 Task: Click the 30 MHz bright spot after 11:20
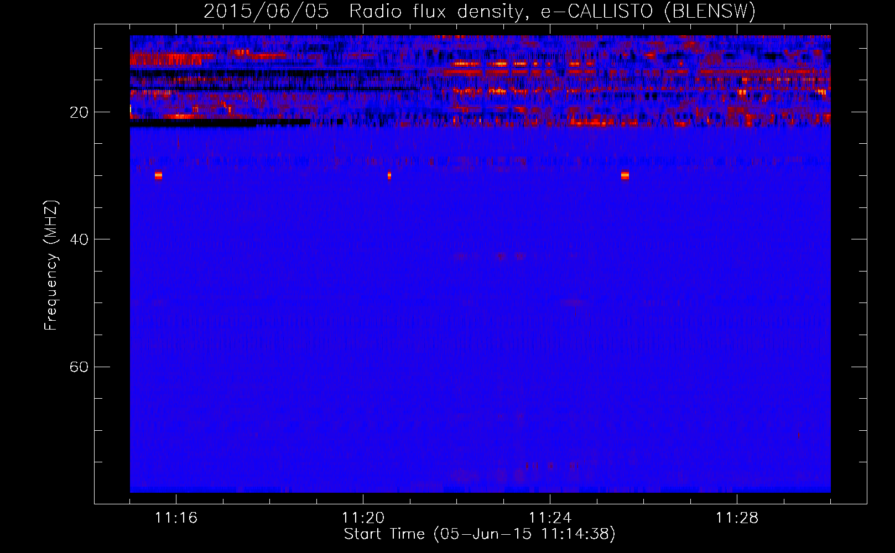(x=389, y=175)
